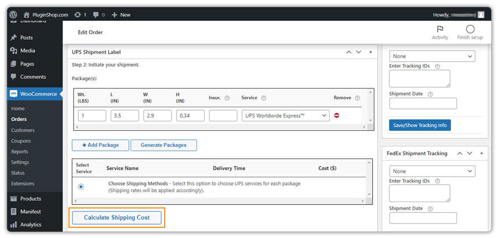
Task: Go to the Customers submenu
Action: pyautogui.click(x=23, y=130)
